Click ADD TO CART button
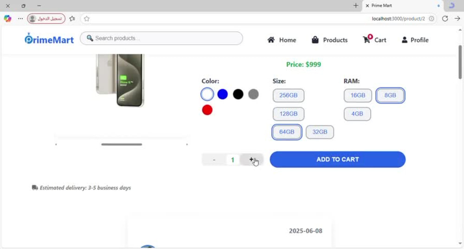 [338, 159]
